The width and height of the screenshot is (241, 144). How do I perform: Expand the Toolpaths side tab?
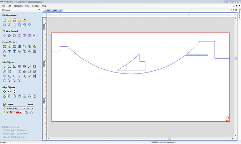240,14
